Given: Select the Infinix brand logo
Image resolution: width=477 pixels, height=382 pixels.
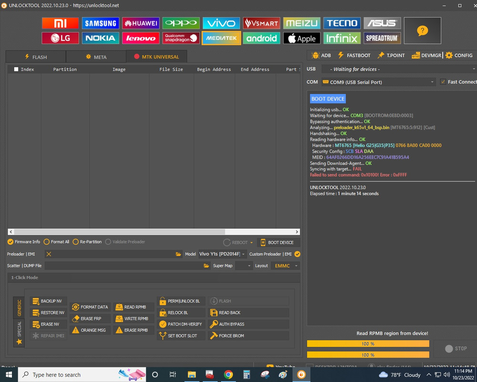Looking at the screenshot, I should coord(342,38).
